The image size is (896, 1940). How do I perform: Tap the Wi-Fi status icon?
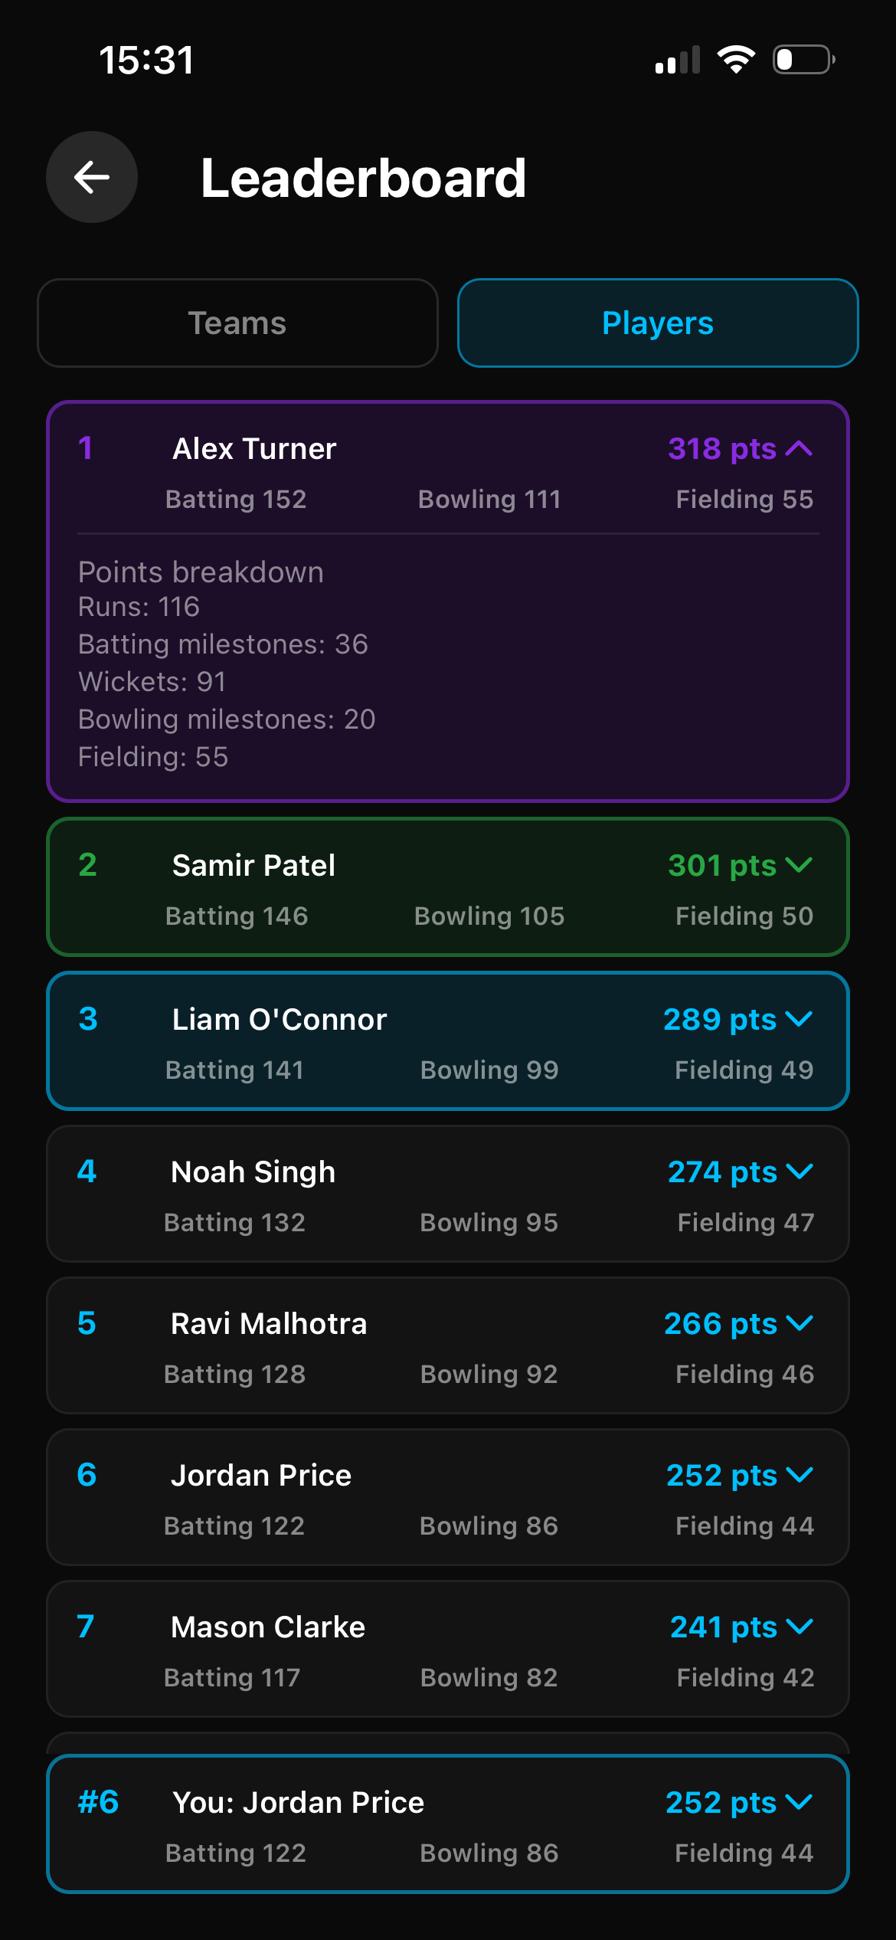736,60
